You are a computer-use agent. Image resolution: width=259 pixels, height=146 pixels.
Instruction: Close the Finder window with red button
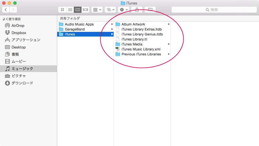[4, 3]
